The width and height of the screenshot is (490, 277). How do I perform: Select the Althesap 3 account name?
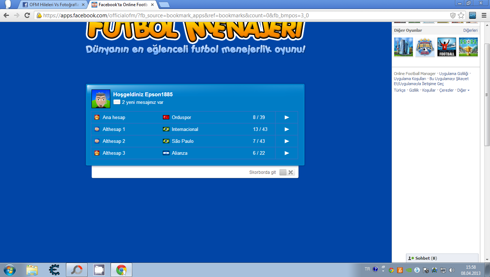[x=114, y=153]
